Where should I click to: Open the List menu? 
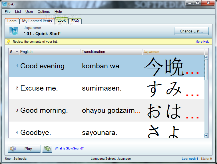pos(18,12)
